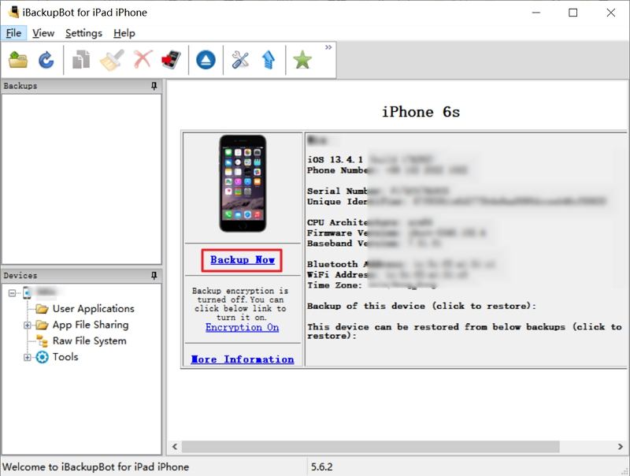Select the copy documents toolbar icon
The width and height of the screenshot is (630, 476).
click(x=81, y=60)
